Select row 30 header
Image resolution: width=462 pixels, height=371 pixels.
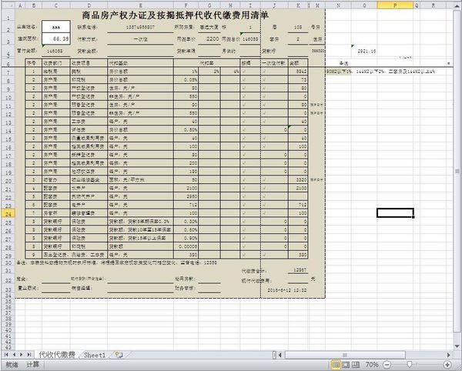pos(8,262)
